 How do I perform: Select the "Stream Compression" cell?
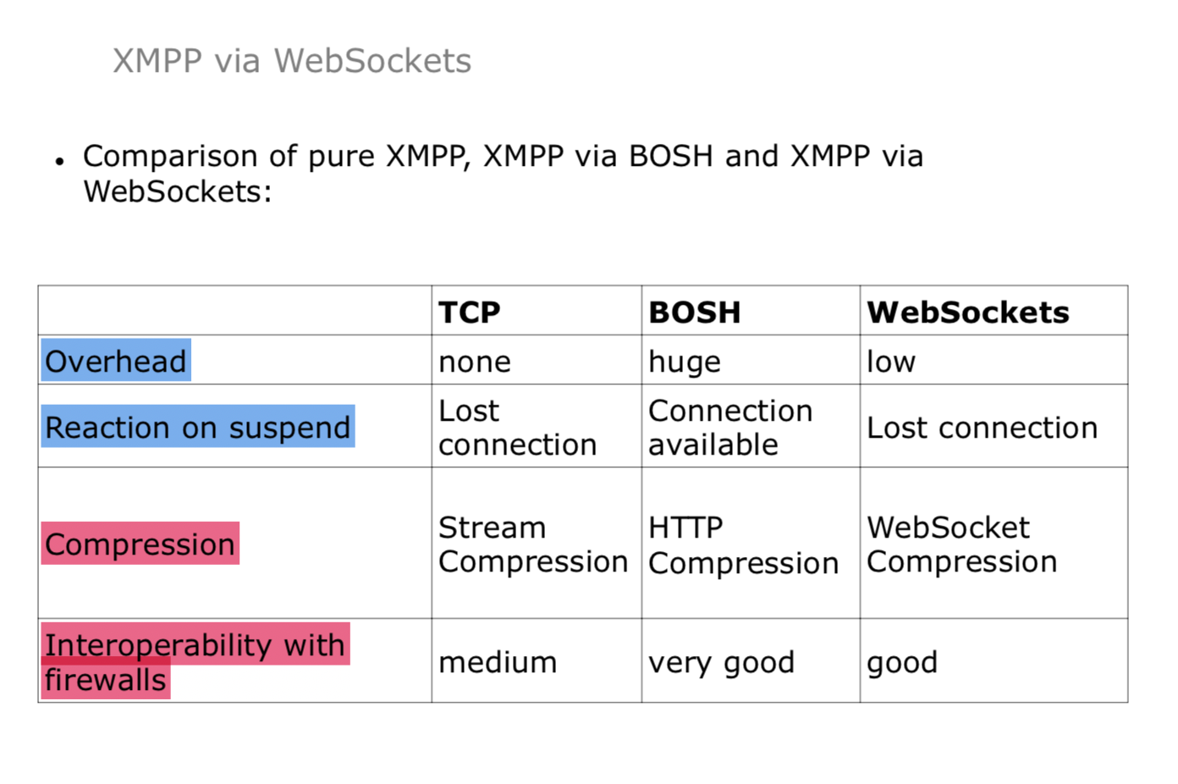[x=532, y=544]
